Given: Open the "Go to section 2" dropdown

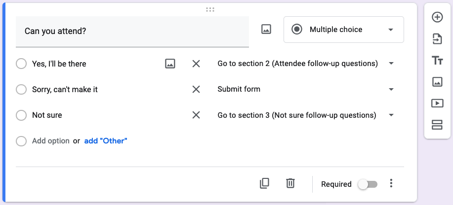Looking at the screenshot, I should [306, 64].
